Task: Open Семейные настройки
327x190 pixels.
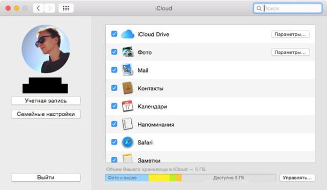Action: tap(46, 114)
